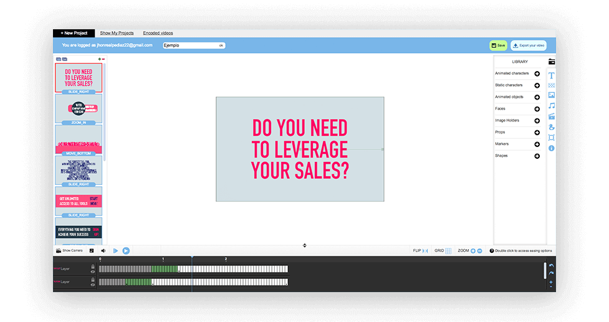Image resolution: width=609 pixels, height=322 pixels.
Task: Click the undo arrow beside timeline
Action: (x=551, y=266)
